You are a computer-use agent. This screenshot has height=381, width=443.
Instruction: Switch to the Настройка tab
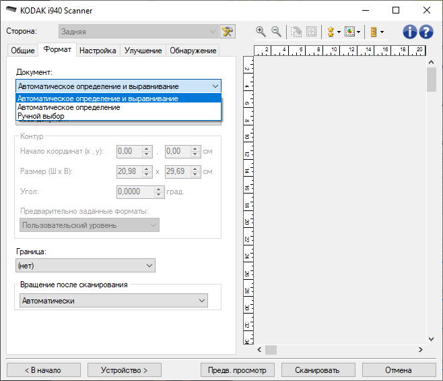coord(98,51)
